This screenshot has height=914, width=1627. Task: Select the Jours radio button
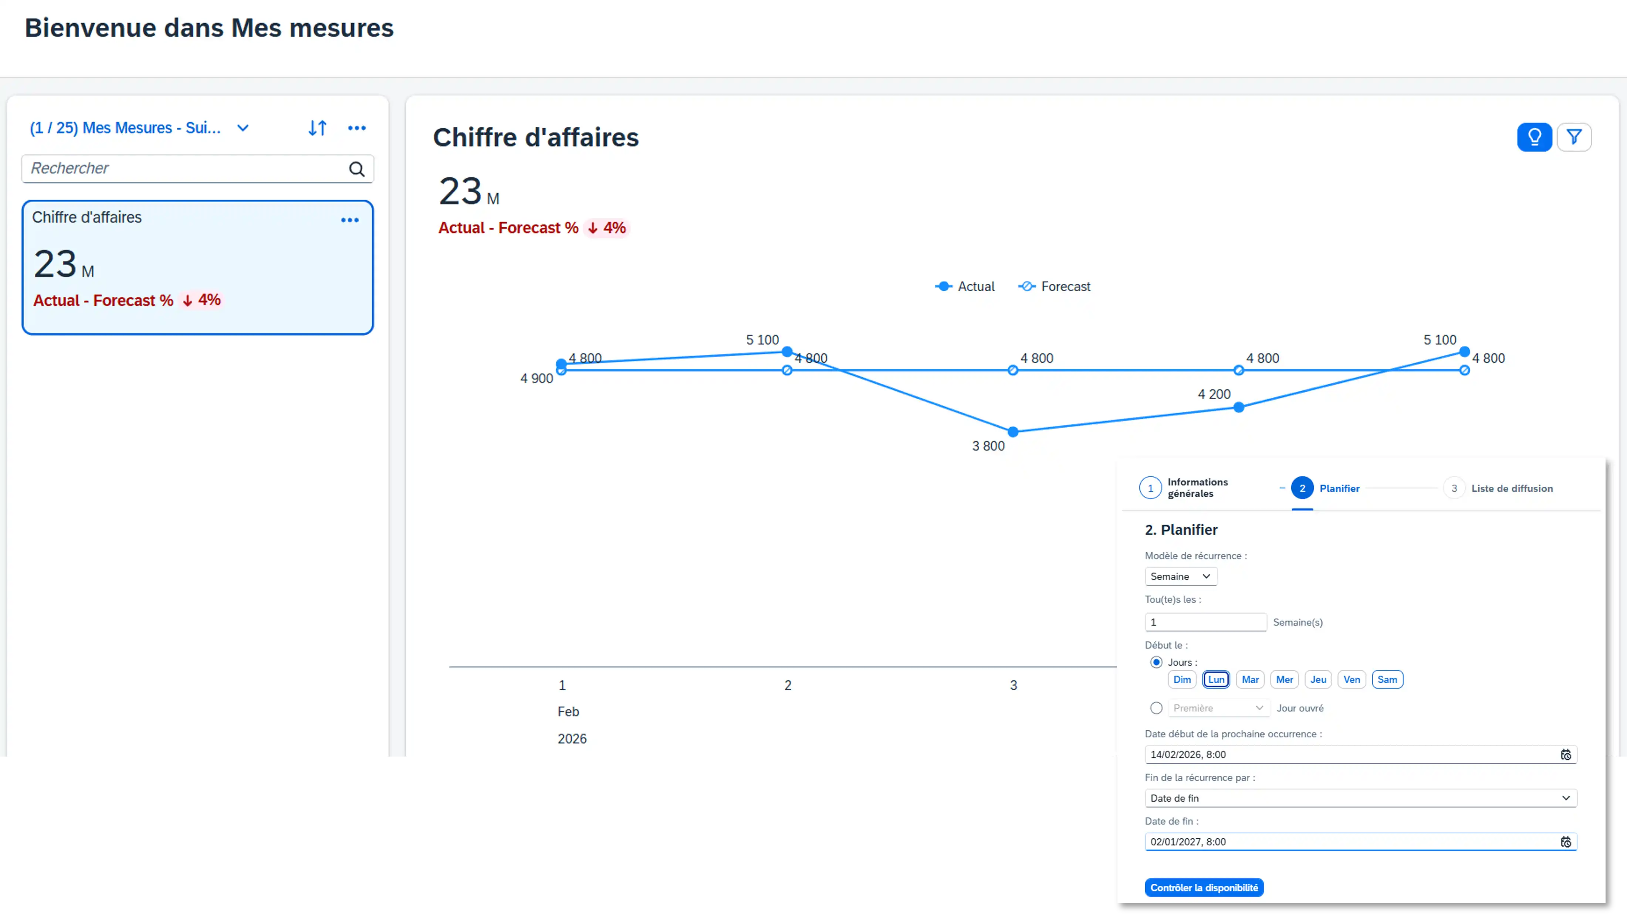click(1156, 662)
